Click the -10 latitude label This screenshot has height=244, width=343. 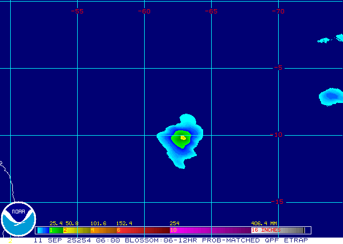[x=277, y=135]
